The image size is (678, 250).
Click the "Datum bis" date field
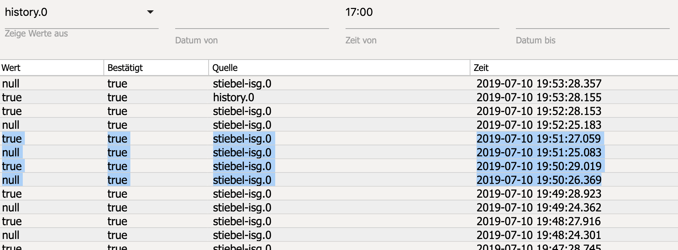click(x=592, y=21)
